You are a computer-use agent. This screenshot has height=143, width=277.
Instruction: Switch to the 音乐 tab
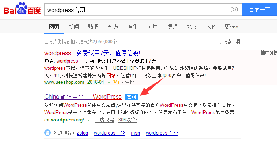coord(133,26)
